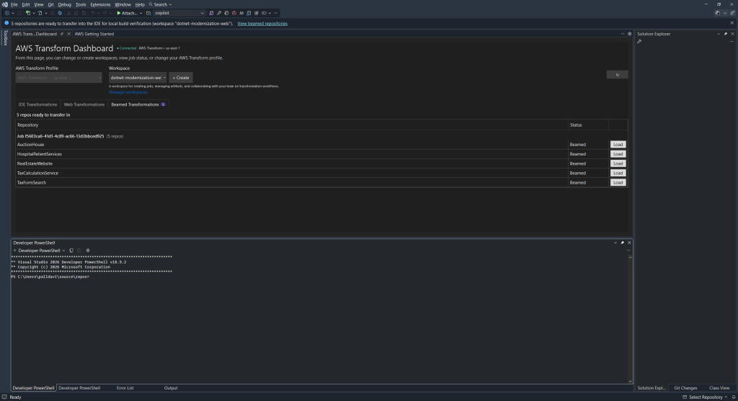This screenshot has height=401, width=738.
Task: Switch to the IDE Transformations tab
Action: [37, 104]
